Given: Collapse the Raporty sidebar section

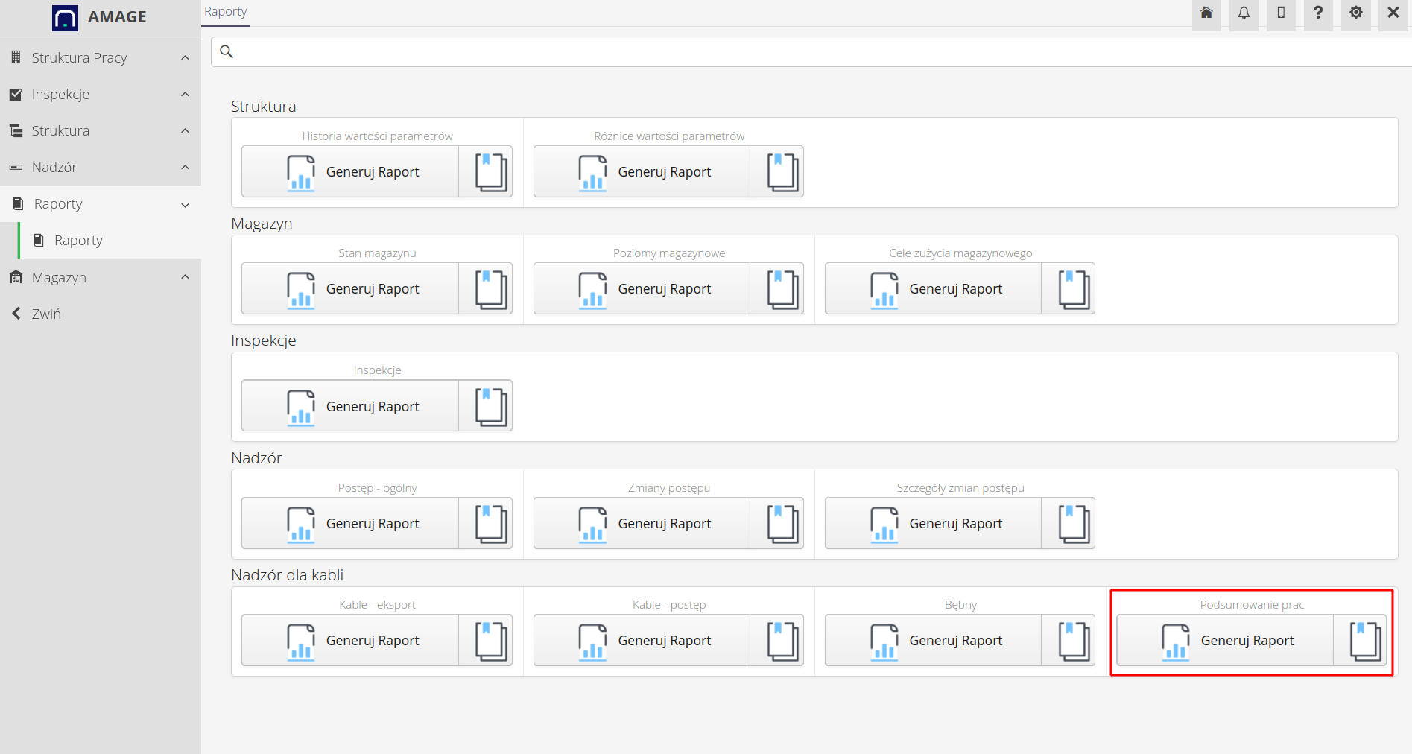Looking at the screenshot, I should click(101, 204).
